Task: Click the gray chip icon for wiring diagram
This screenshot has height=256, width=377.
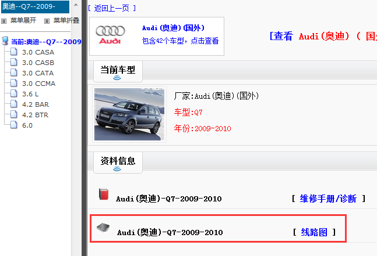Action: [x=103, y=227]
